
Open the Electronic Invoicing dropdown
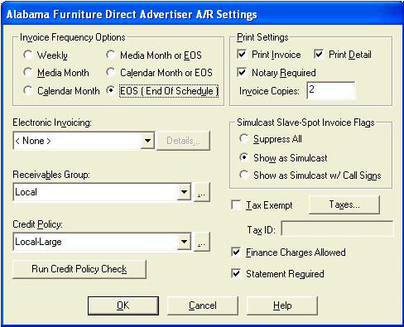pos(147,141)
